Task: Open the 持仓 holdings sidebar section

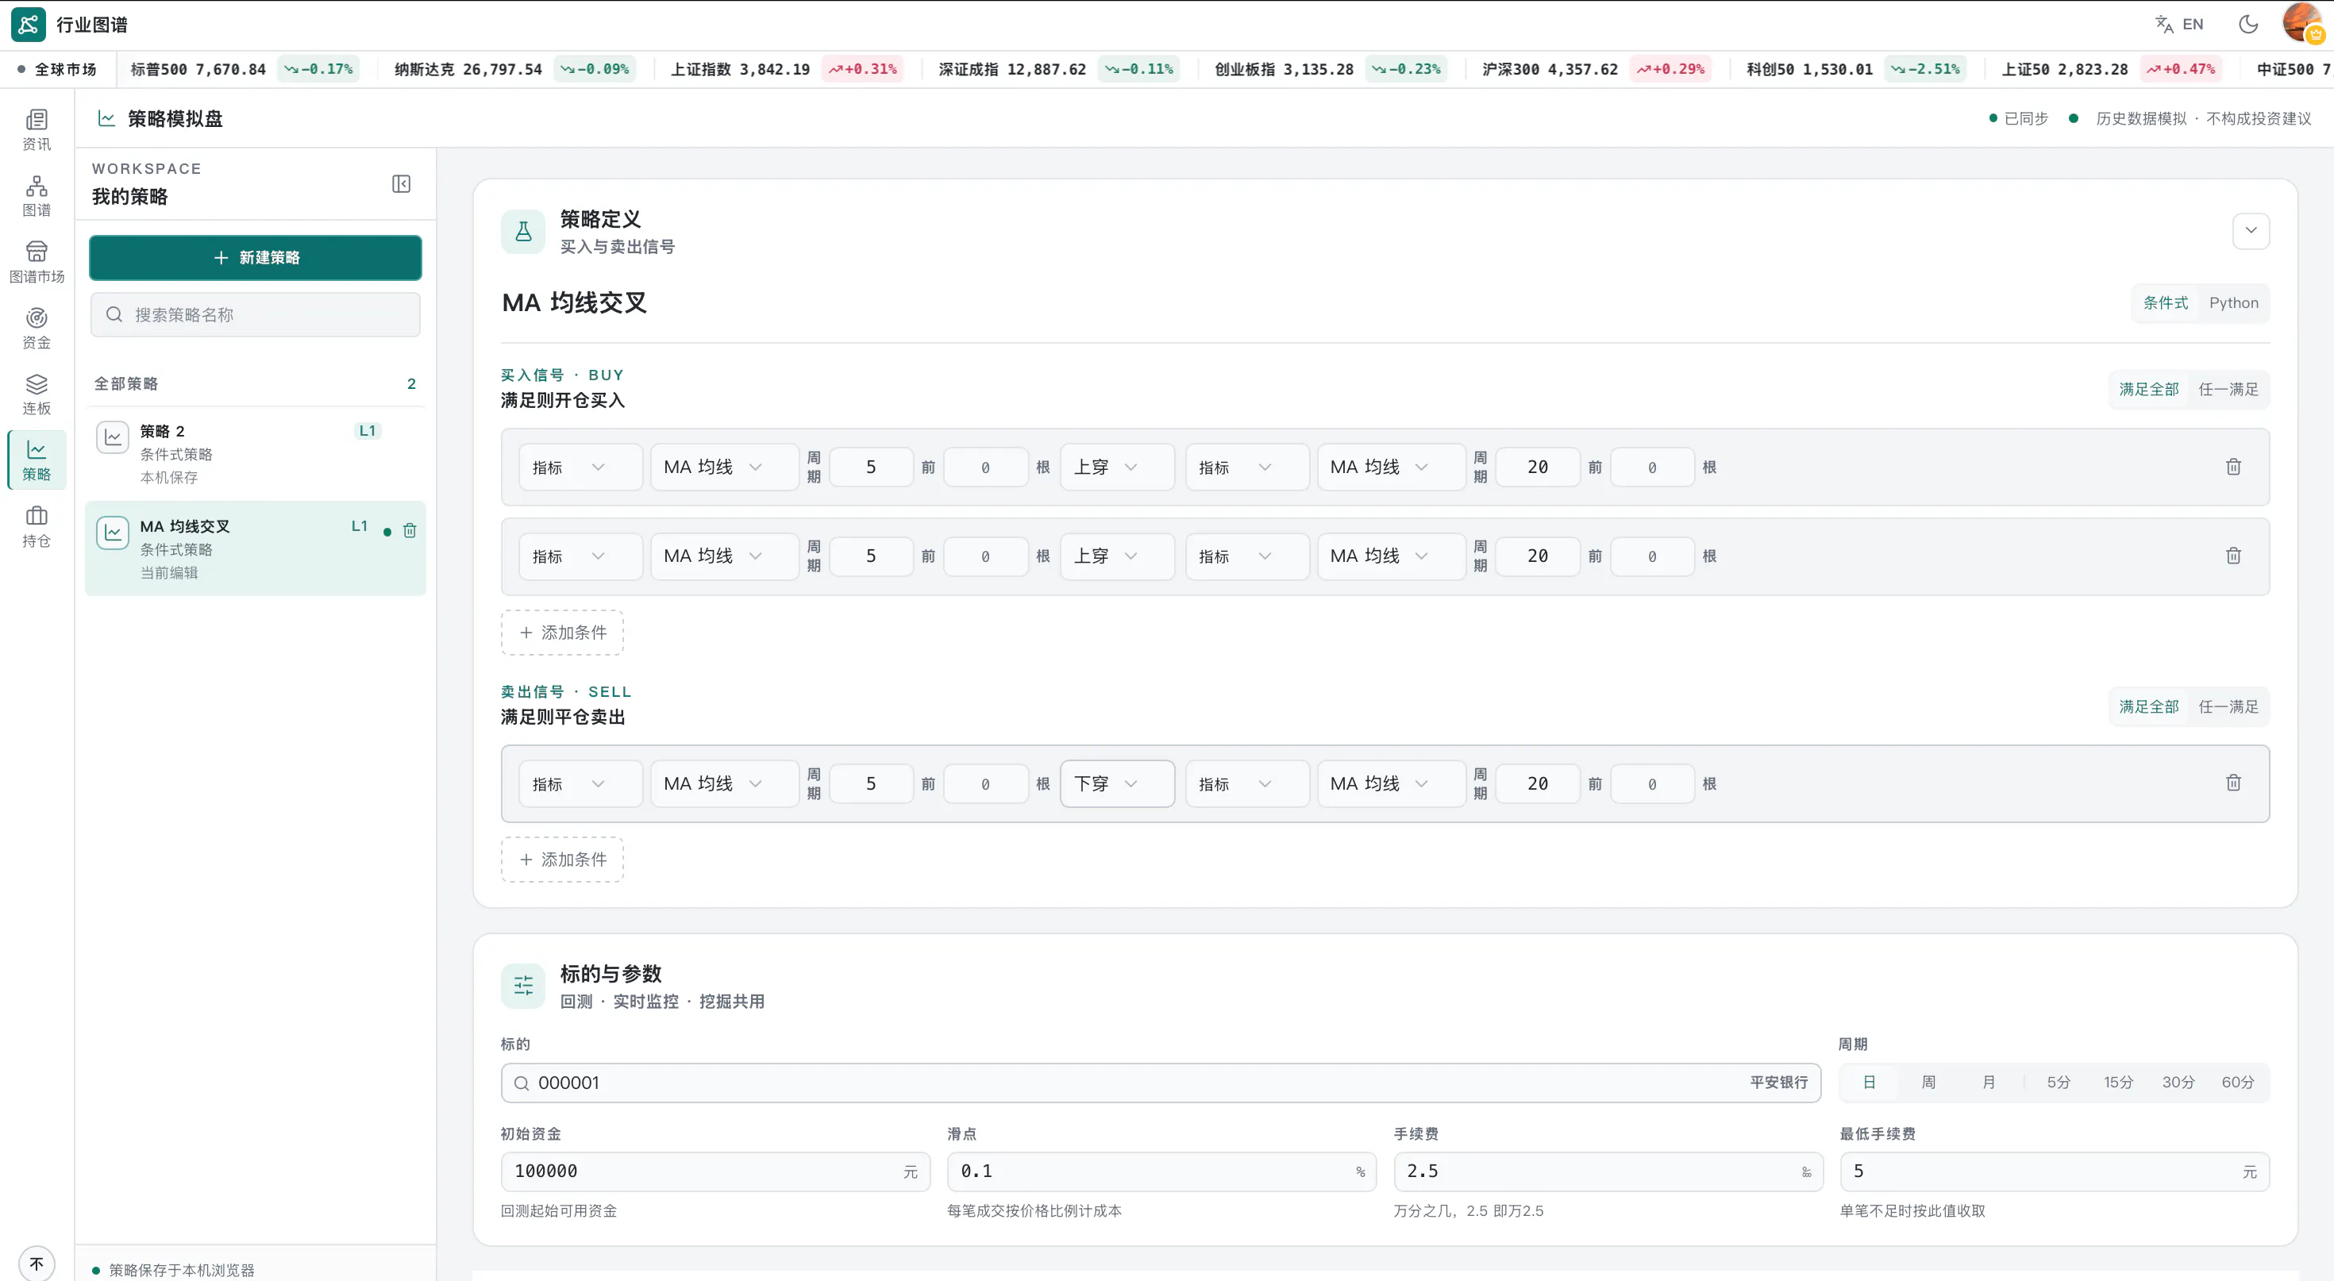Action: click(x=37, y=527)
